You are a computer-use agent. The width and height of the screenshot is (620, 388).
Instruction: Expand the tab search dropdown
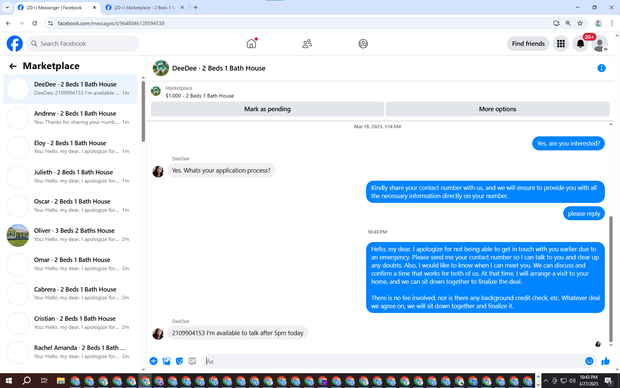pyautogui.click(x=7, y=8)
